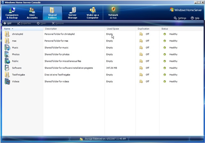
Task: Sort by the Status column header
Action: click(182, 29)
